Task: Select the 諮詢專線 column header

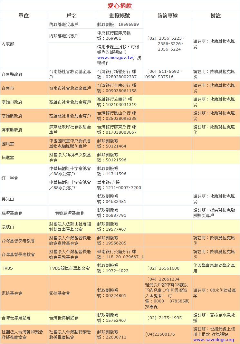Action: [x=168, y=15]
